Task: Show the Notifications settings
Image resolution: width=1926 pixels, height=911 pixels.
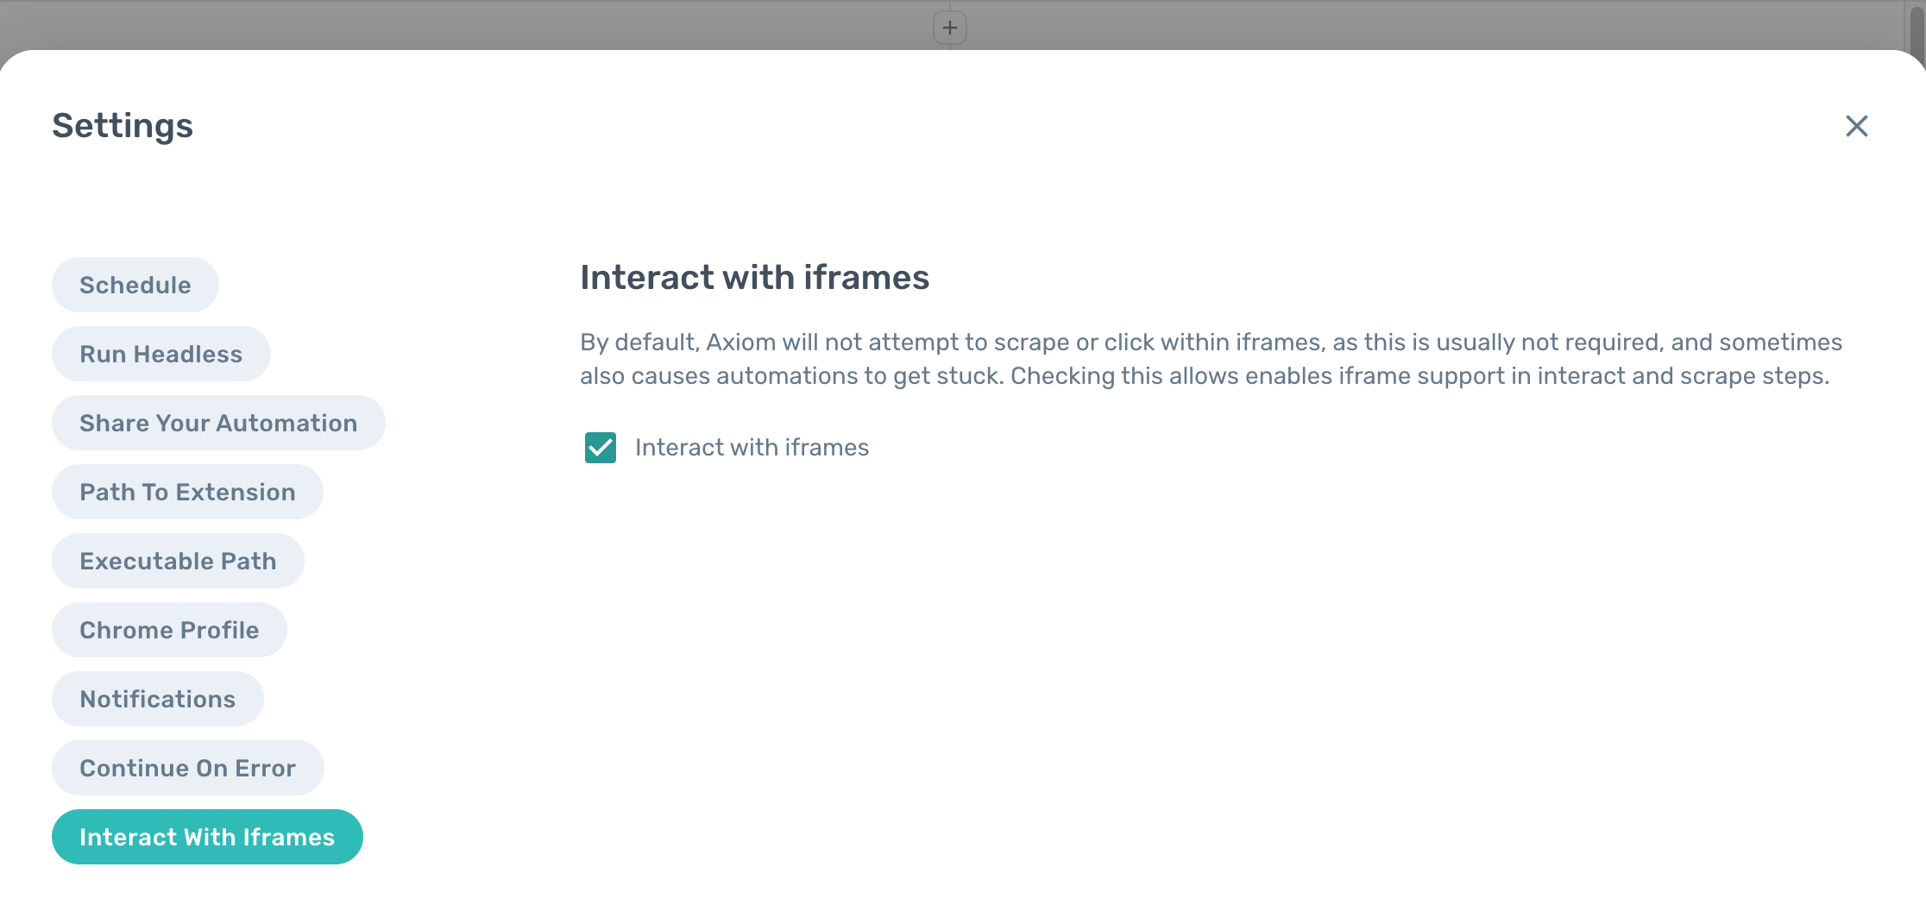Action: point(158,699)
